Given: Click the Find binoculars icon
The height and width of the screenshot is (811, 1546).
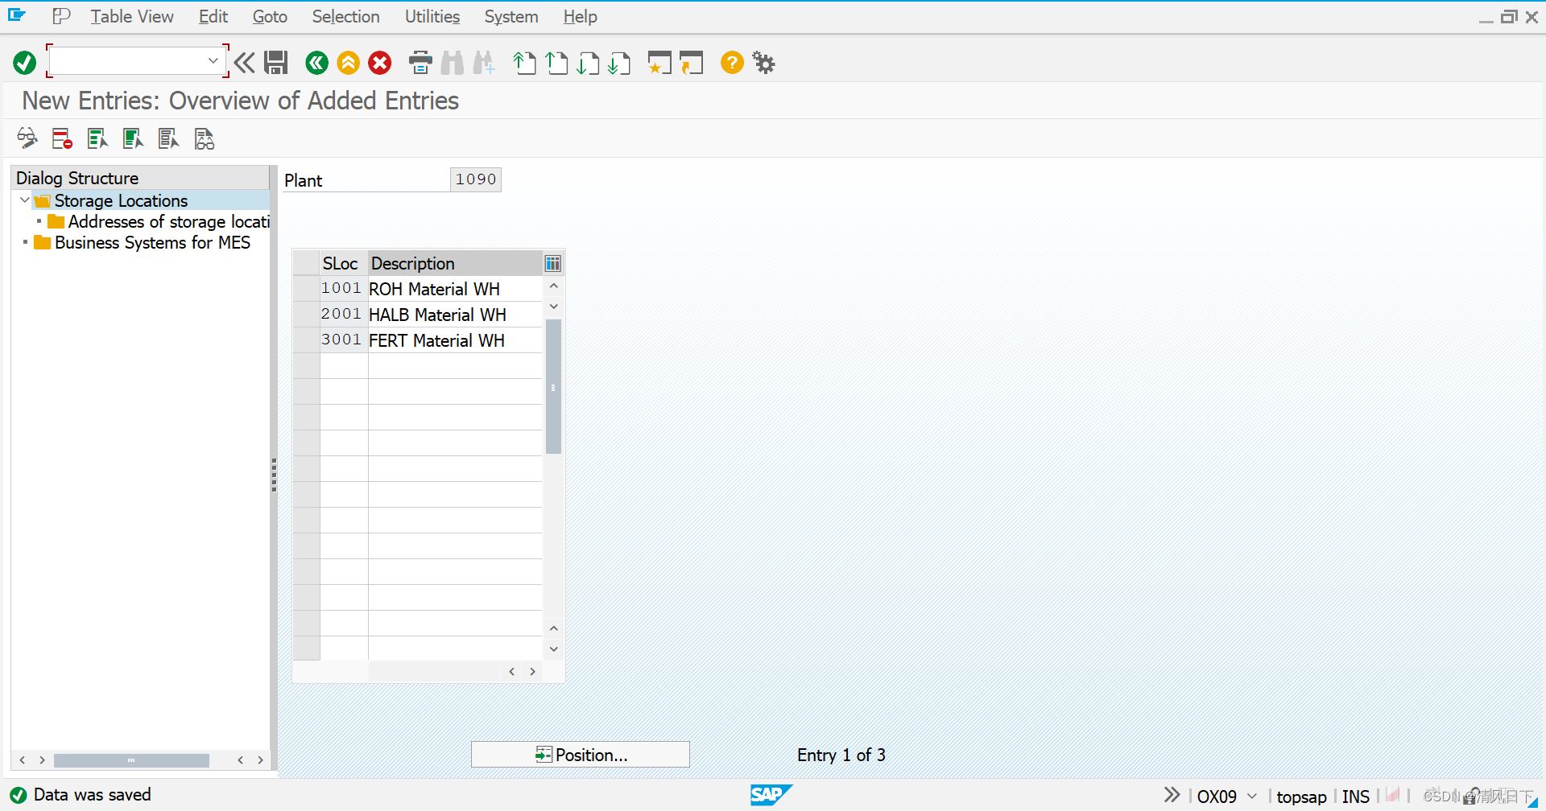Looking at the screenshot, I should [453, 63].
